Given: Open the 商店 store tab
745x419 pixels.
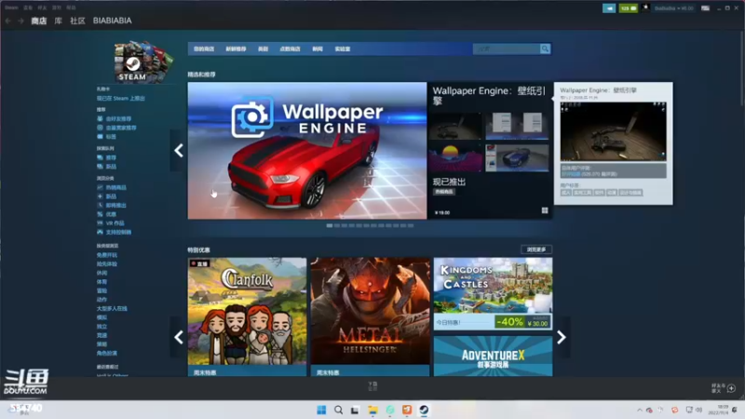Looking at the screenshot, I should pyautogui.click(x=39, y=20).
